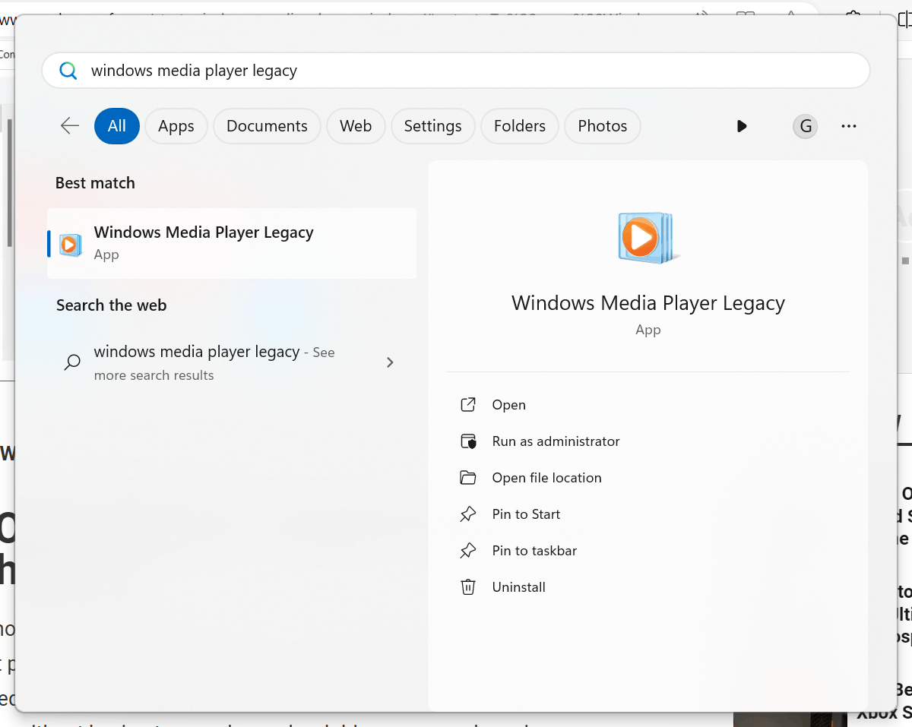Show more filters with the play arrow
Image resolution: width=912 pixels, height=727 pixels.
742,126
